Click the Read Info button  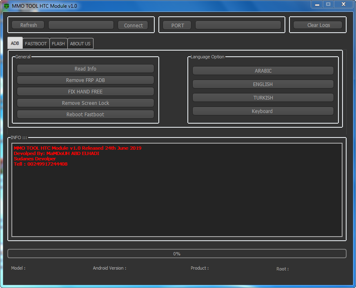tap(85, 69)
